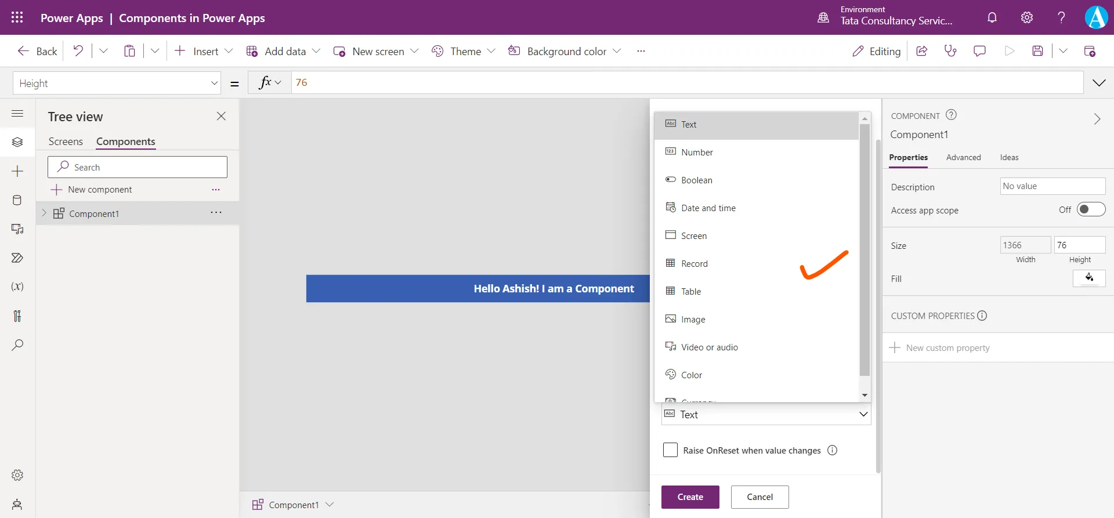Screen dimensions: 1114x518
Task: Click the Preview play icon
Action: (x=1010, y=51)
